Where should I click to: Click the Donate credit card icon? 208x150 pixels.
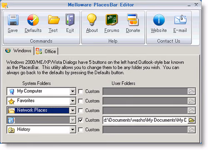point(133,20)
